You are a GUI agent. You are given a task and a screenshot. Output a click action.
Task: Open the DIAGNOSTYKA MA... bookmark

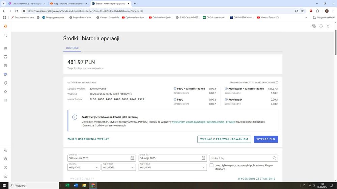tap(241, 17)
